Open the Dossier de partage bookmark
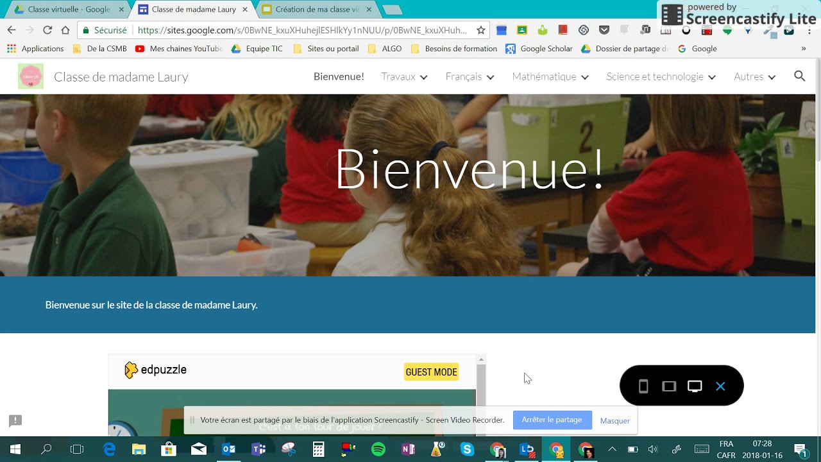The height and width of the screenshot is (462, 821). tap(625, 49)
